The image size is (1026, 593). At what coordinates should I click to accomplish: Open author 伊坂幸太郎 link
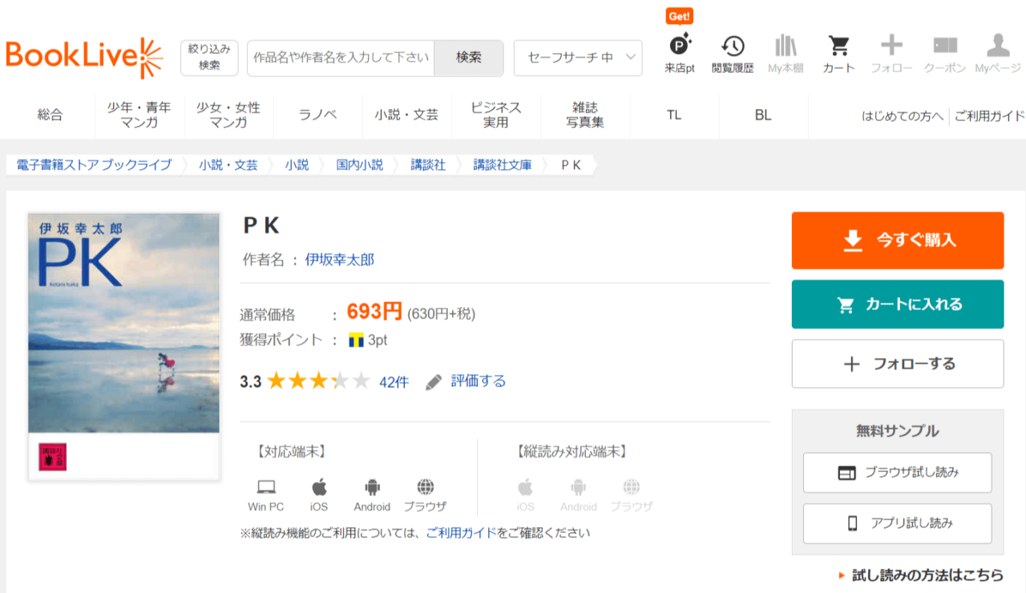pyautogui.click(x=340, y=260)
